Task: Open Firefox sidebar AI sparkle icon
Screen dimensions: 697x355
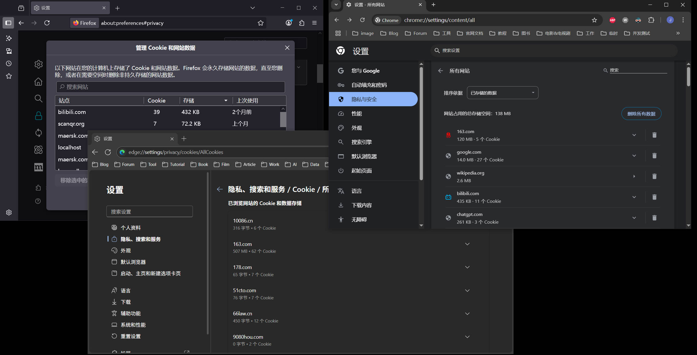Action: [9, 38]
